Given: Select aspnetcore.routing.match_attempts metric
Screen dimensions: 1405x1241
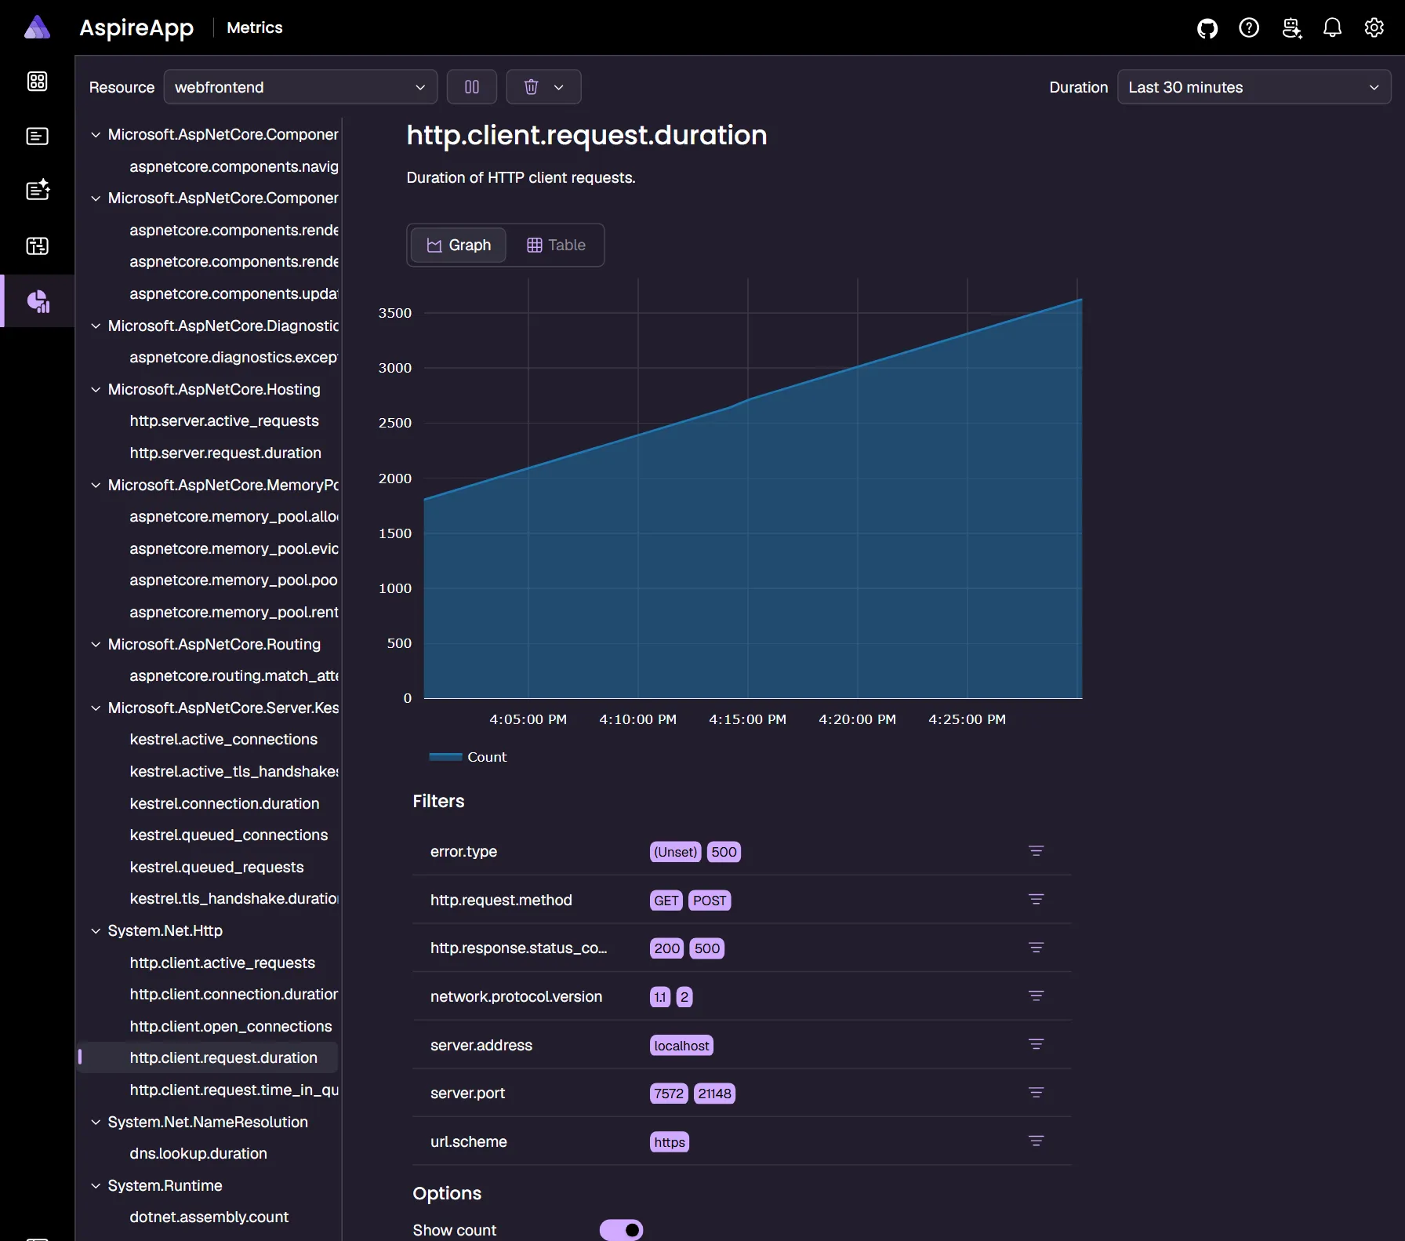Looking at the screenshot, I should click(234, 676).
